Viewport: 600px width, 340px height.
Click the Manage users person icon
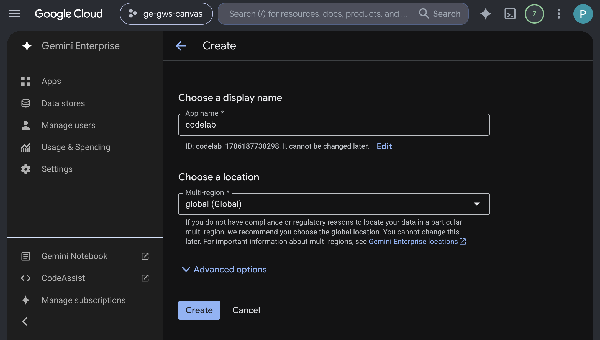click(26, 125)
